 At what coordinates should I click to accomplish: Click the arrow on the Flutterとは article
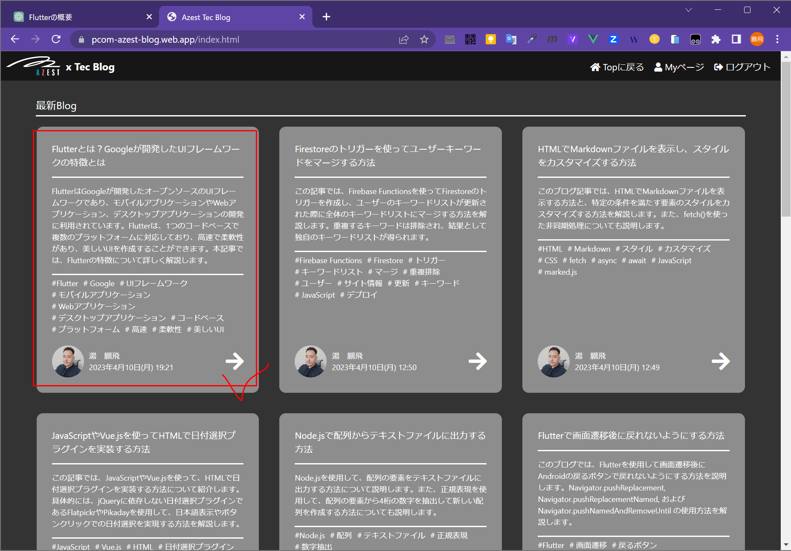tap(235, 361)
